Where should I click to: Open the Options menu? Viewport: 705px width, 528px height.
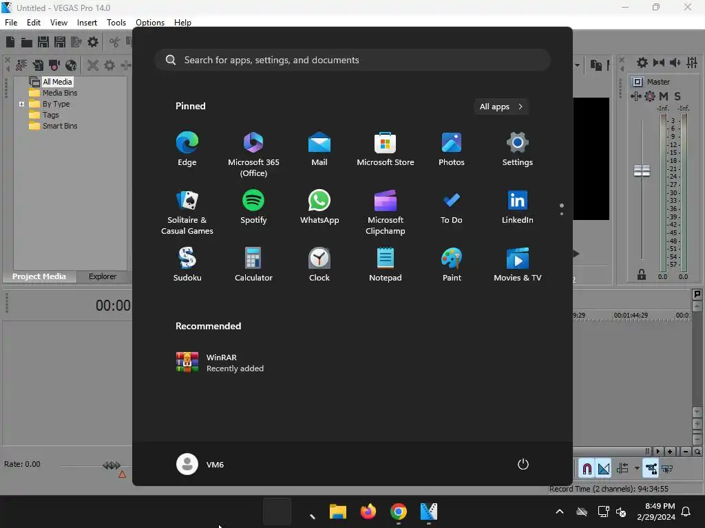(149, 23)
